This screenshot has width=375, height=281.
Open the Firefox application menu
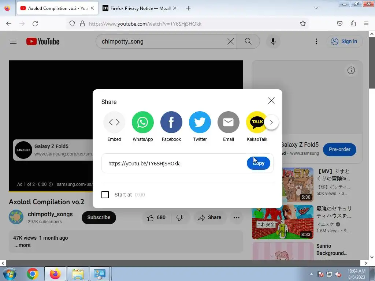(x=366, y=23)
